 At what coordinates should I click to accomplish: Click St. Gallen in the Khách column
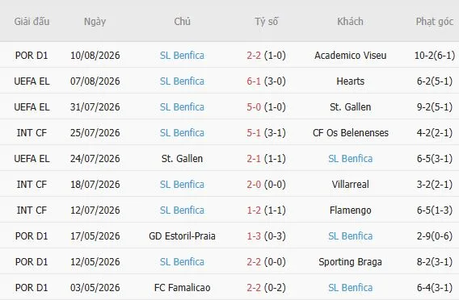tap(350, 107)
